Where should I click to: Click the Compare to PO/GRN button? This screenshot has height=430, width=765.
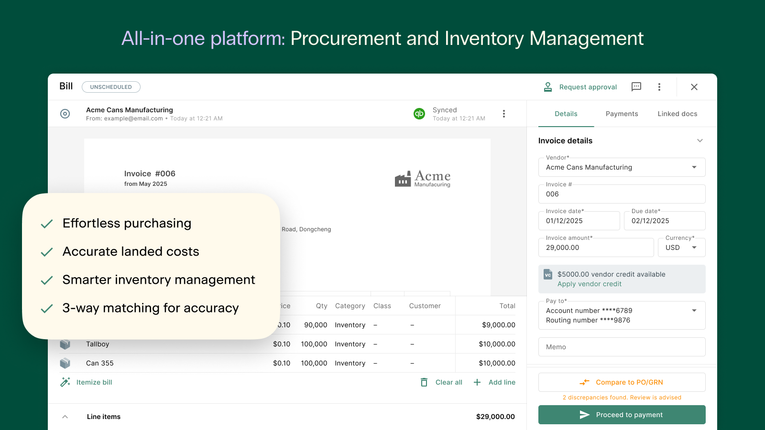tap(622, 382)
